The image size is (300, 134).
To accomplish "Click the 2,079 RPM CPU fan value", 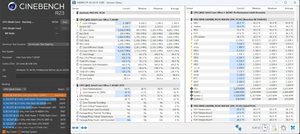I will coord(239,89).
